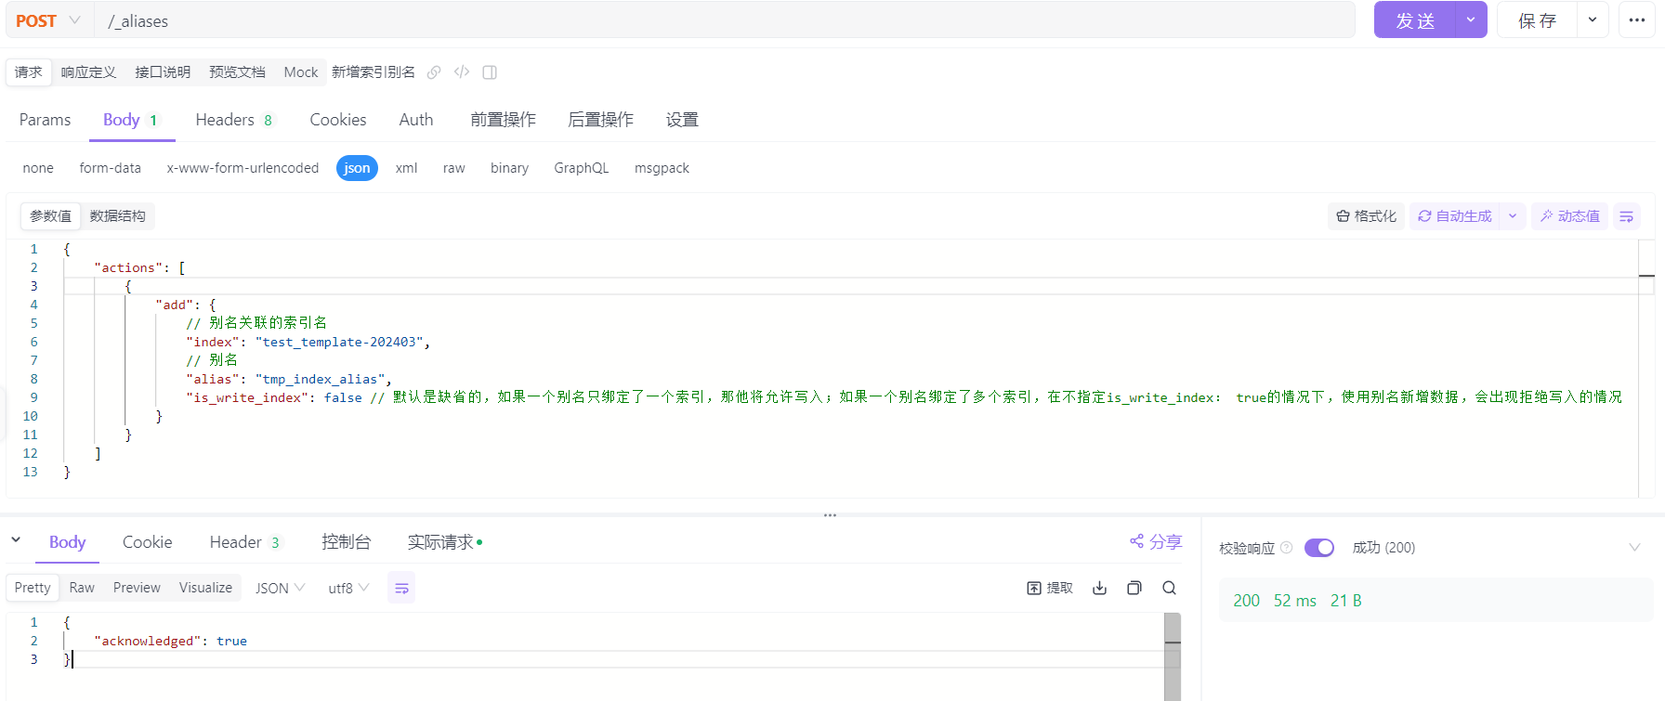
Task: Select the 请求 tab
Action: click(x=29, y=72)
